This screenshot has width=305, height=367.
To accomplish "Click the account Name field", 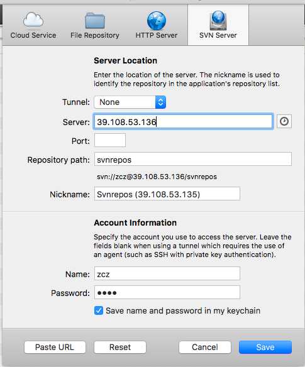I will click(167, 273).
